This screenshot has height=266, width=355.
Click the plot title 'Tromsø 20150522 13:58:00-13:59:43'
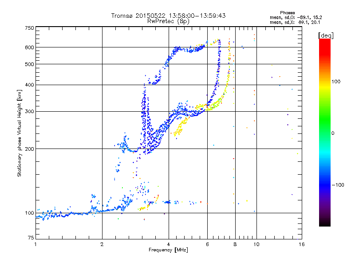(x=168, y=16)
